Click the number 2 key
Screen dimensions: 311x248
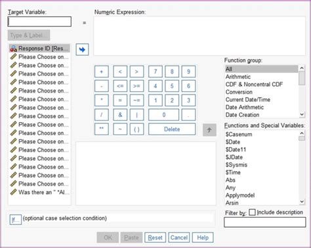(172, 100)
